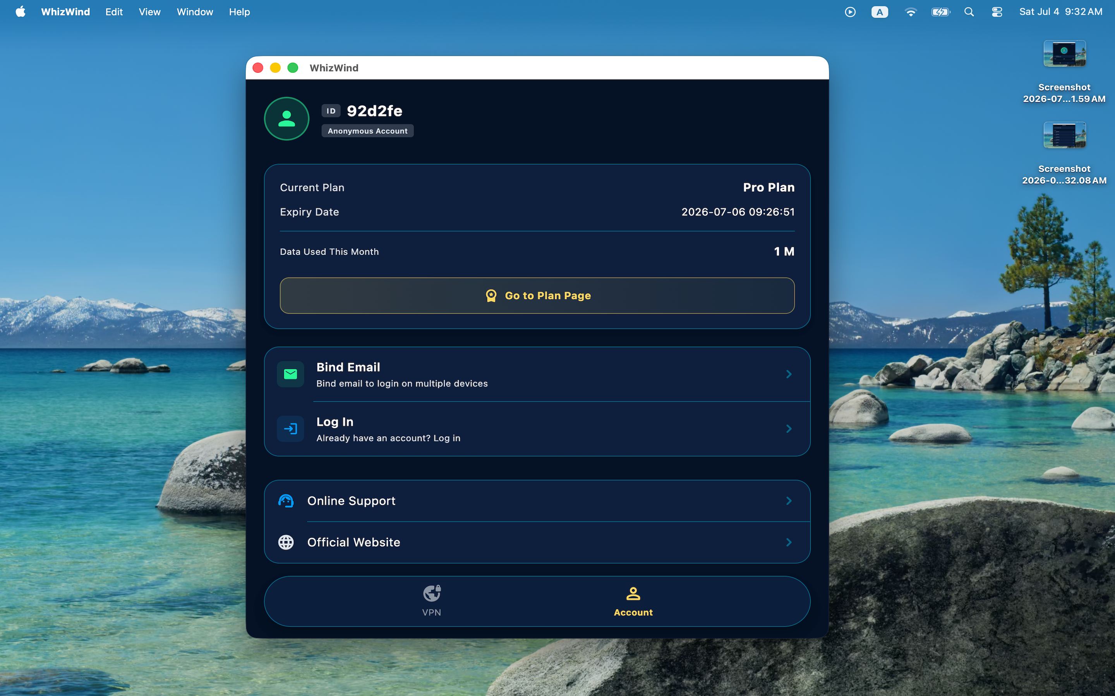Click the account ID 92d2fe text
The image size is (1115, 696).
point(375,111)
